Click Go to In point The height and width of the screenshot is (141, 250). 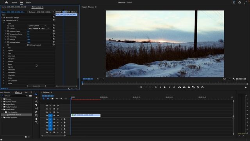point(156,87)
